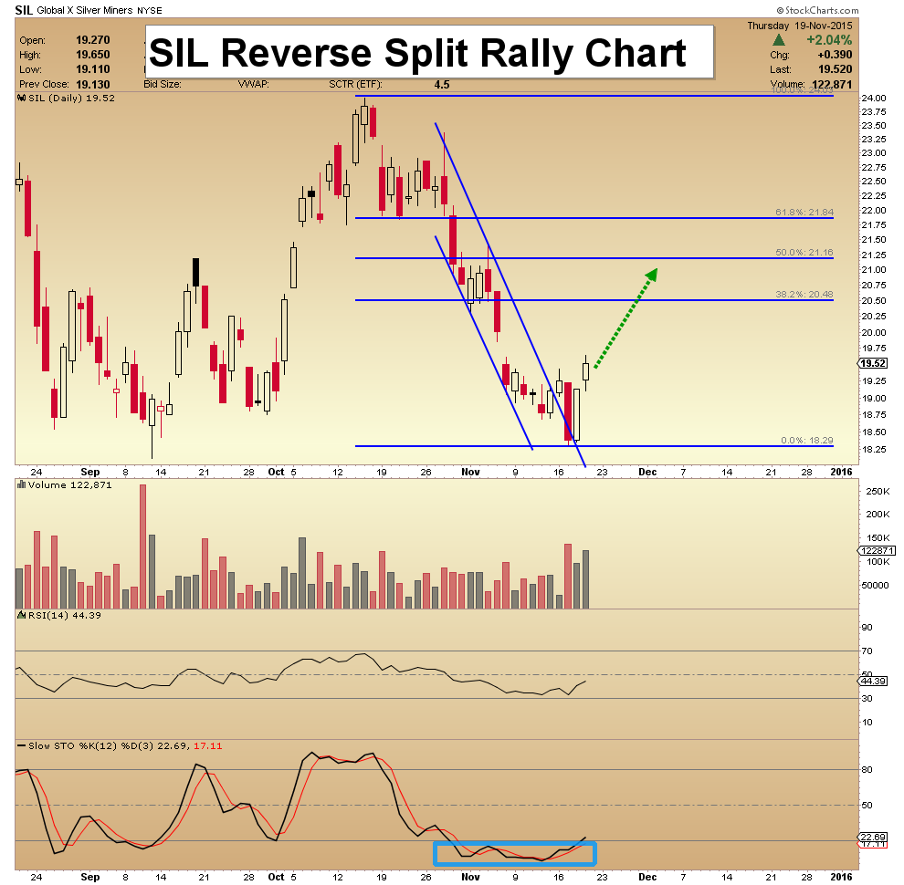Click the current price tag 19.52 on axis
Screen dimensions: 904x885
coord(873,363)
